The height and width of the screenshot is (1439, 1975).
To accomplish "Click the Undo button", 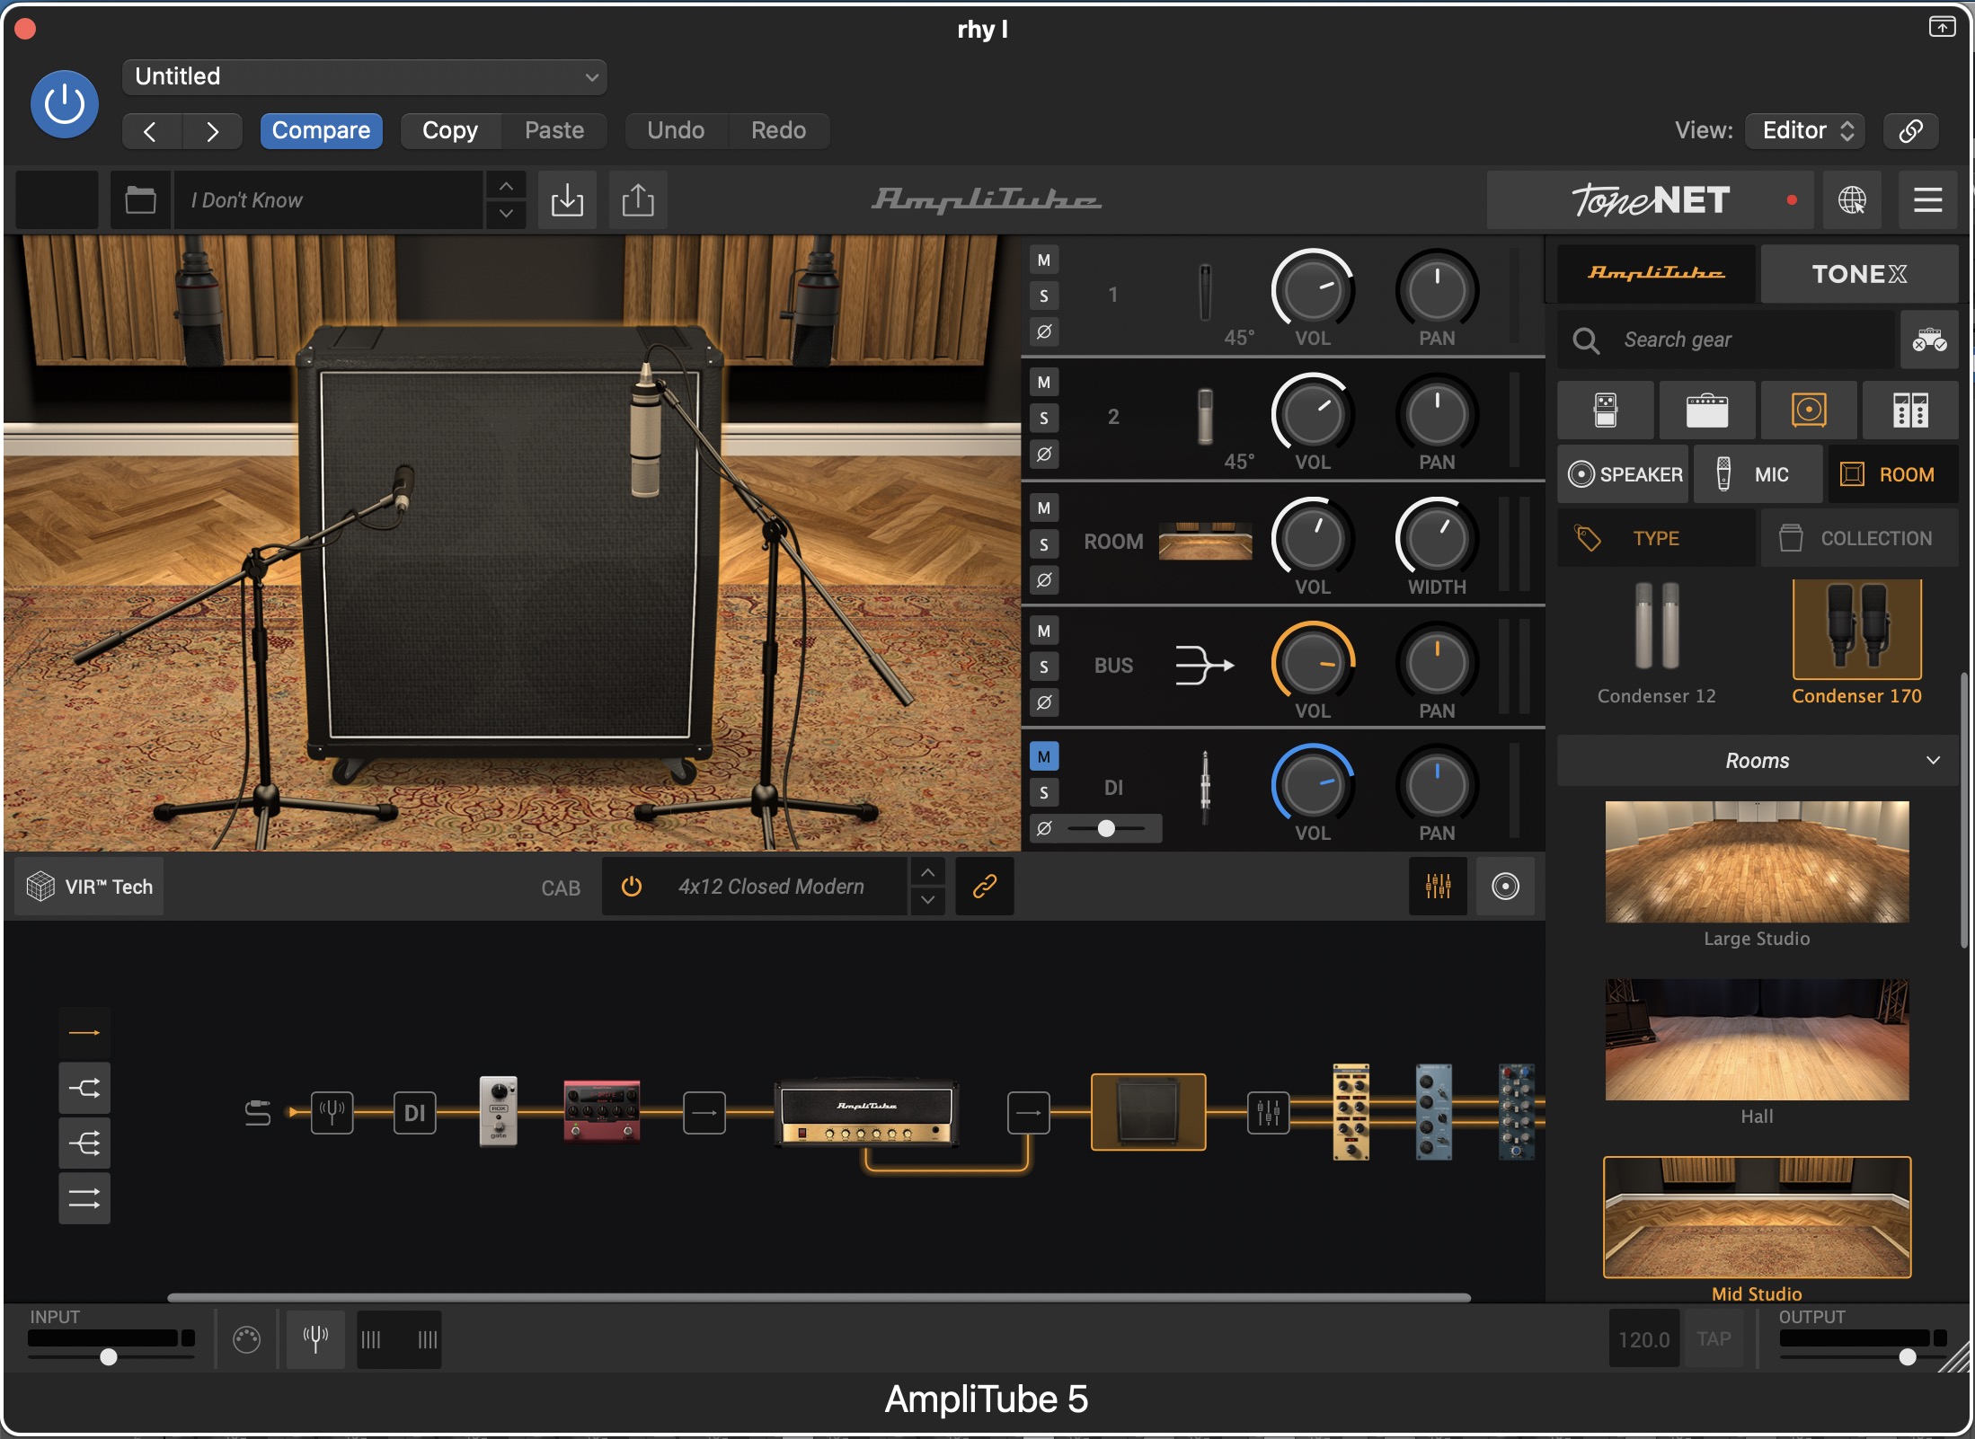I will [676, 131].
